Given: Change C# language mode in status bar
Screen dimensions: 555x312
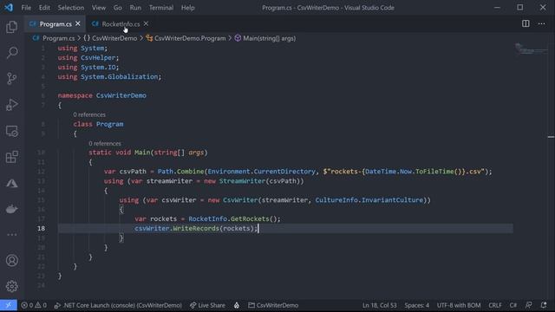Looking at the screenshot, I should pyautogui.click(x=513, y=305).
